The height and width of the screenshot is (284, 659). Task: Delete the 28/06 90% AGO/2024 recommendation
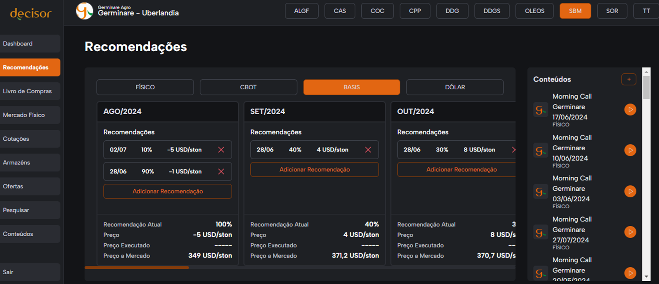[x=221, y=171]
